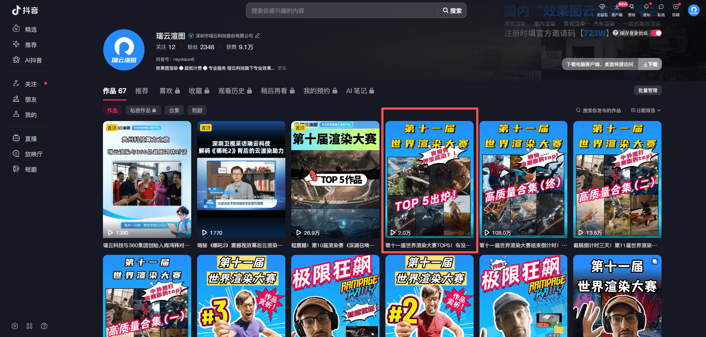The height and width of the screenshot is (337, 706).
Task: Open the #3 作品赏析 video thumbnail
Action: (x=241, y=296)
